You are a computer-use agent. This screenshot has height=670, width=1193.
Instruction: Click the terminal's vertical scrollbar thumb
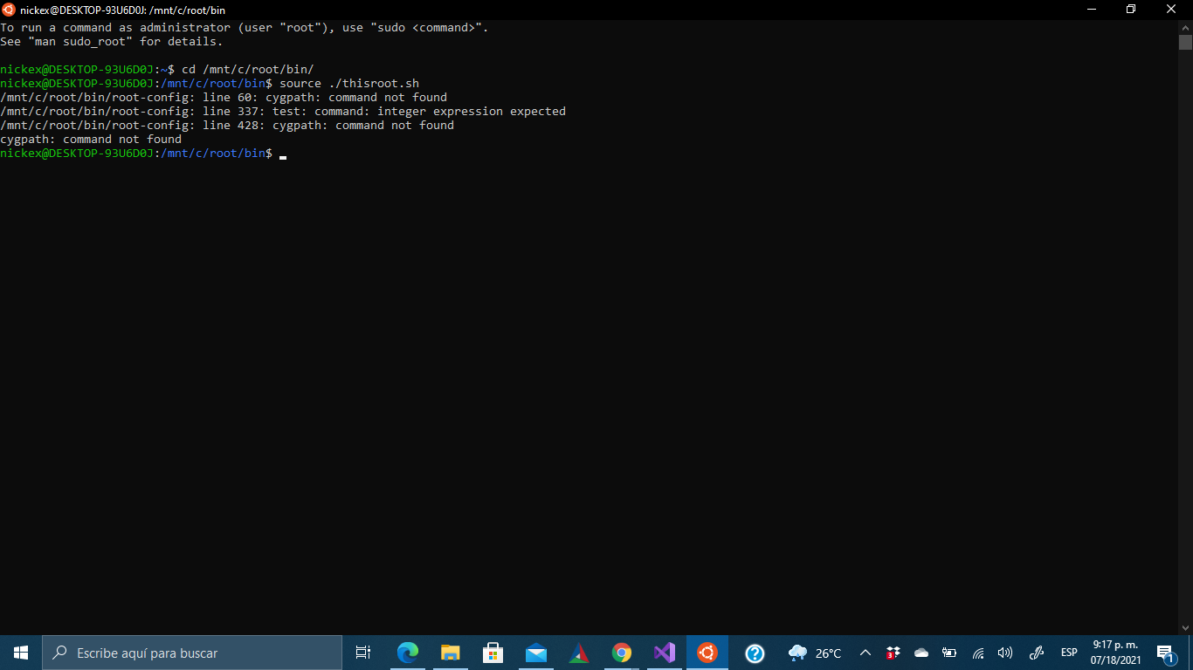(1185, 42)
